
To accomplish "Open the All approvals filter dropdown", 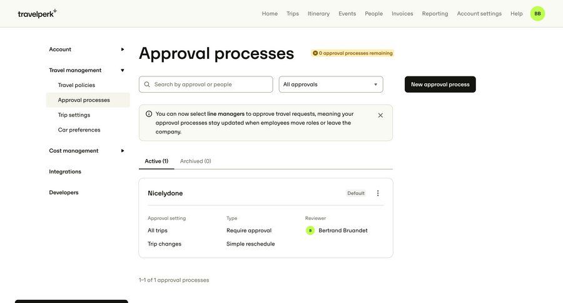I will click(331, 85).
